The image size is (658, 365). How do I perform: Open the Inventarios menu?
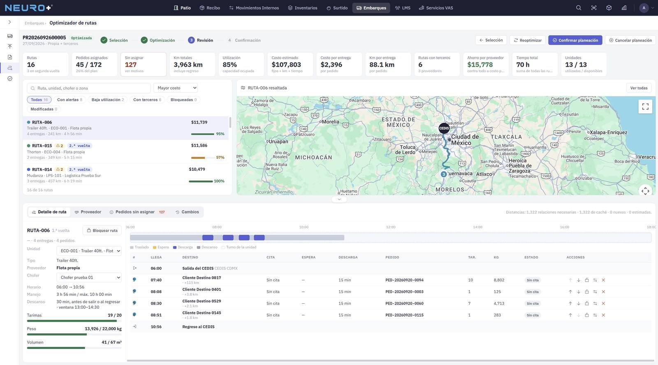pos(302,8)
